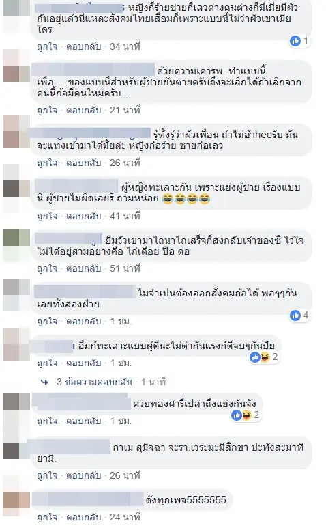This screenshot has height=530, width=326.
Task: Open reactions on ควยทองคำ comment
Action: [246, 415]
